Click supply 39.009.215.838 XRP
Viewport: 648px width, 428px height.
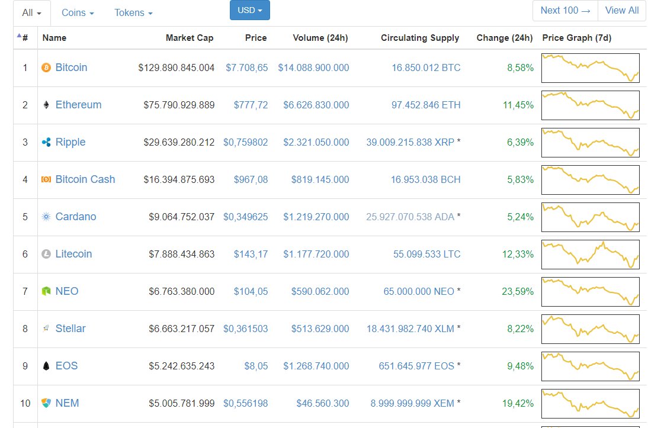click(410, 143)
